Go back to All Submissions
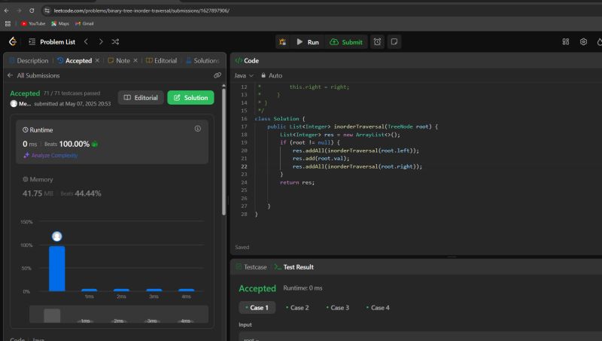The width and height of the screenshot is (602, 341). pos(33,75)
